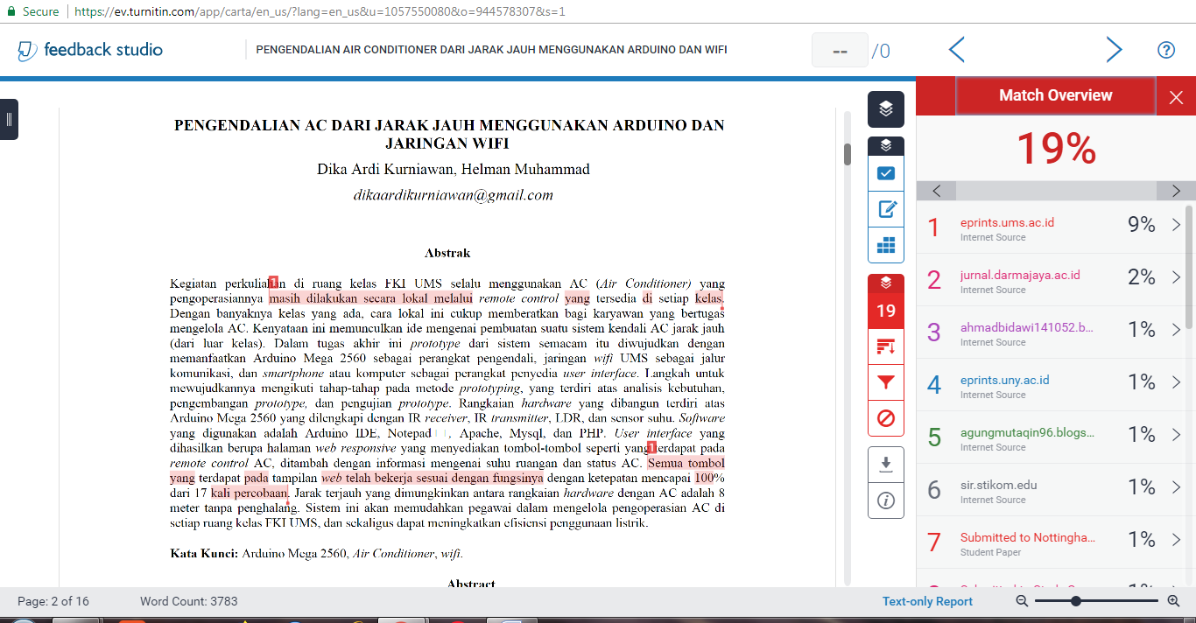The width and height of the screenshot is (1196, 623).
Task: Click the feedback studio logo
Action: pos(90,50)
